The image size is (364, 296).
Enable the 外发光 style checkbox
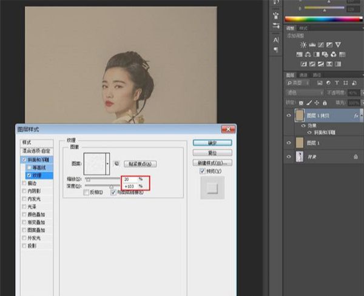click(x=24, y=238)
